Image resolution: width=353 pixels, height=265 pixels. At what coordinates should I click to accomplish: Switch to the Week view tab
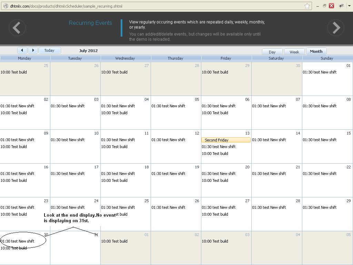294,52
